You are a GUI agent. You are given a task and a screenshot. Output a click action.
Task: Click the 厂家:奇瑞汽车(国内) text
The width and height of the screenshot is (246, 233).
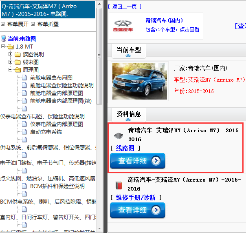click(200, 69)
